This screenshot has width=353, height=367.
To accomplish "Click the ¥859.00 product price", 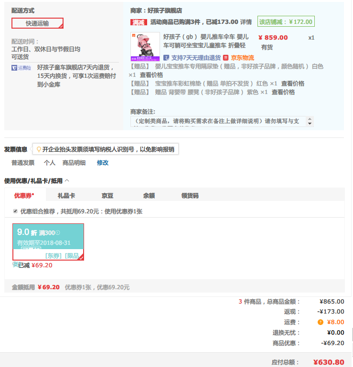I will click(273, 37).
